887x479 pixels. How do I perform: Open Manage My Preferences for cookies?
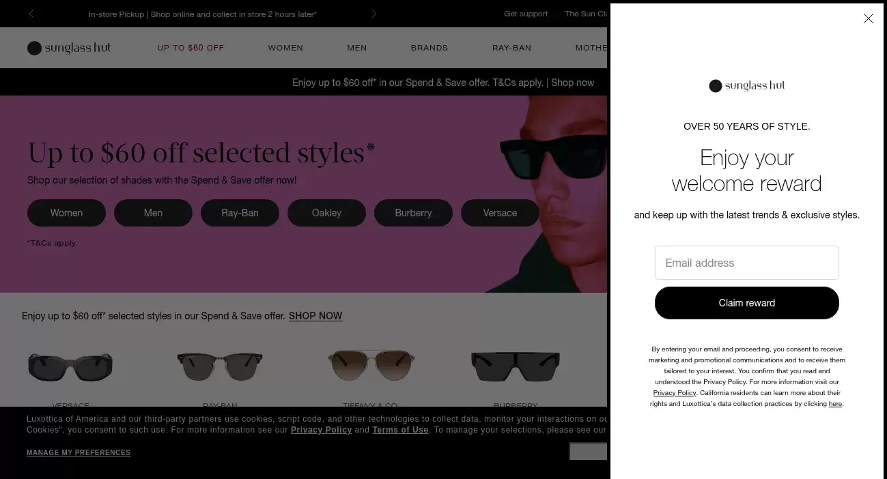click(79, 452)
